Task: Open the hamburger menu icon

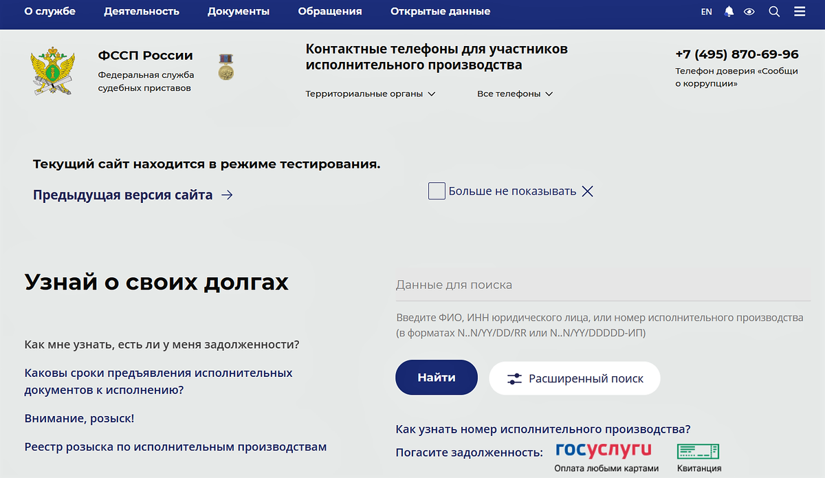Action: (800, 12)
